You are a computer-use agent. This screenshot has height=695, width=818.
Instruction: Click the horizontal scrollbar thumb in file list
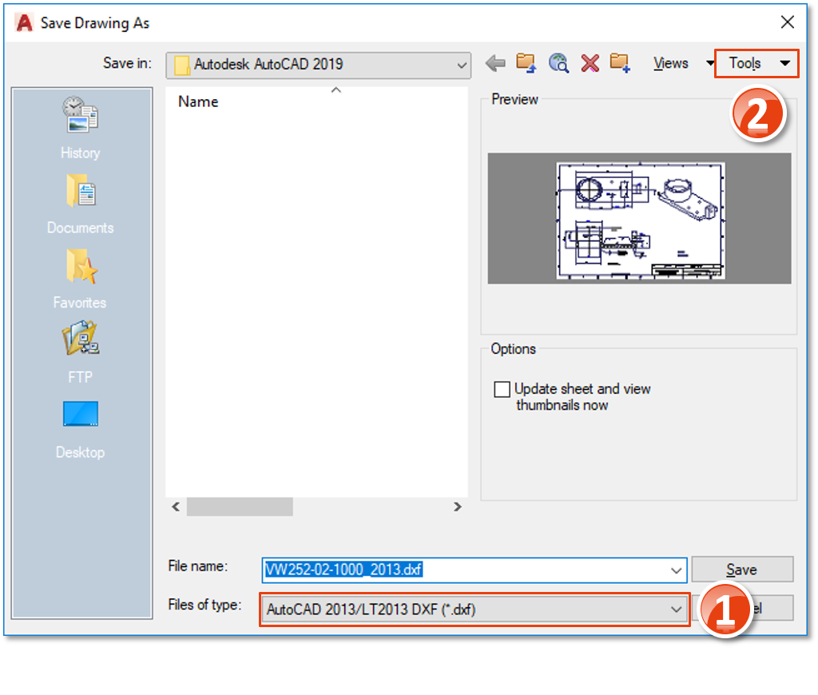(x=240, y=506)
